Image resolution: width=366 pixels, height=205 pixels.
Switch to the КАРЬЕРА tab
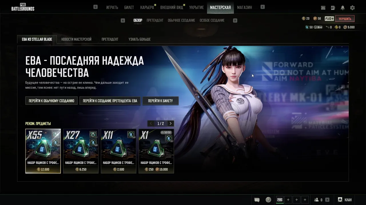[147, 7]
